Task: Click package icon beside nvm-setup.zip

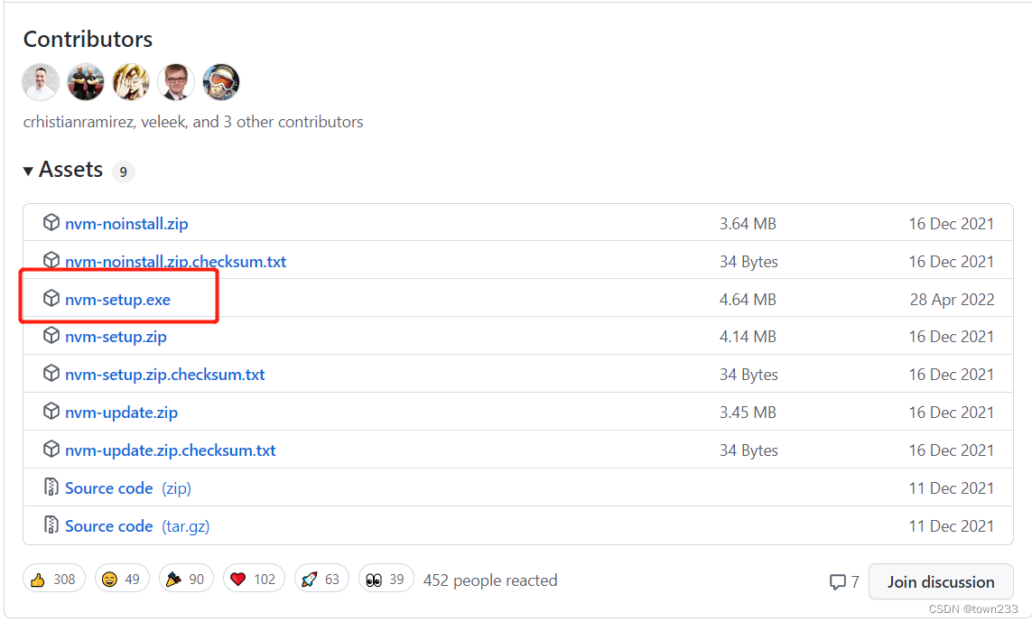Action: click(51, 336)
